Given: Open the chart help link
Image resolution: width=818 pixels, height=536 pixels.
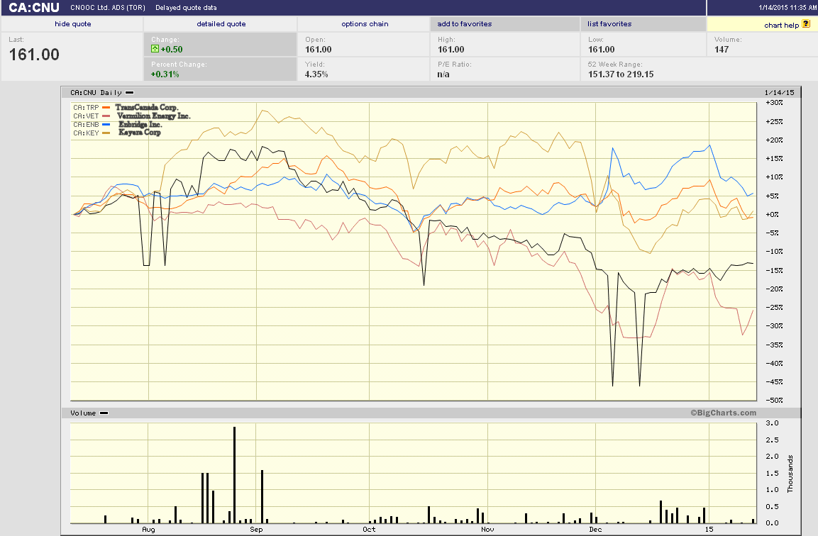Looking at the screenshot, I should [x=782, y=25].
